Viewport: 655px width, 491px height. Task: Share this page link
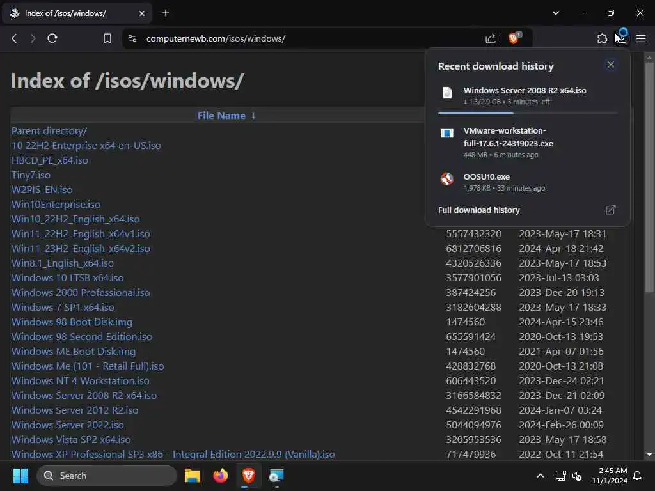pyautogui.click(x=491, y=38)
